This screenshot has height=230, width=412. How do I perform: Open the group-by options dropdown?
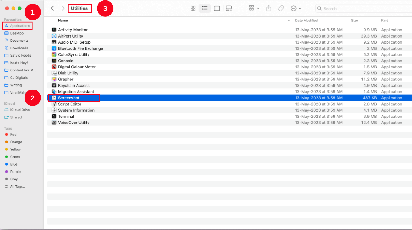(x=254, y=8)
